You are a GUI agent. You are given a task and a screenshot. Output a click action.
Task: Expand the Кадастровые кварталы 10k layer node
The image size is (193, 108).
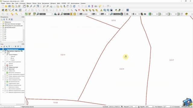[x=1, y=51]
